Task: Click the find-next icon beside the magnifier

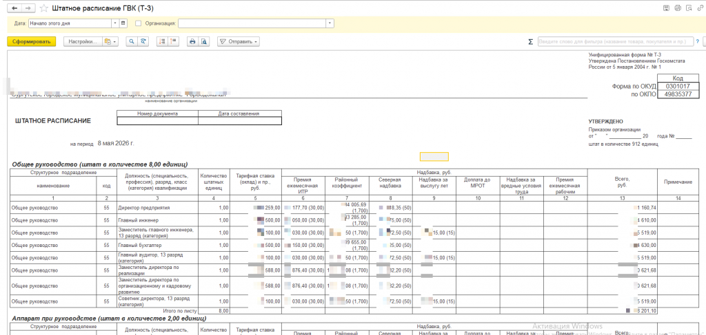Action: click(x=143, y=41)
